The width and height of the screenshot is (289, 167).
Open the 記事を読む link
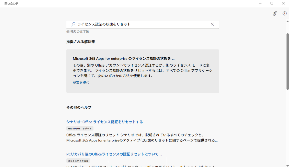[81, 82]
